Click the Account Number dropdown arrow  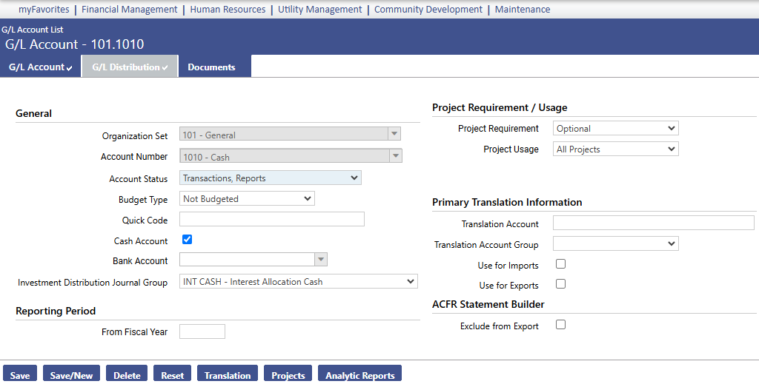pos(396,156)
